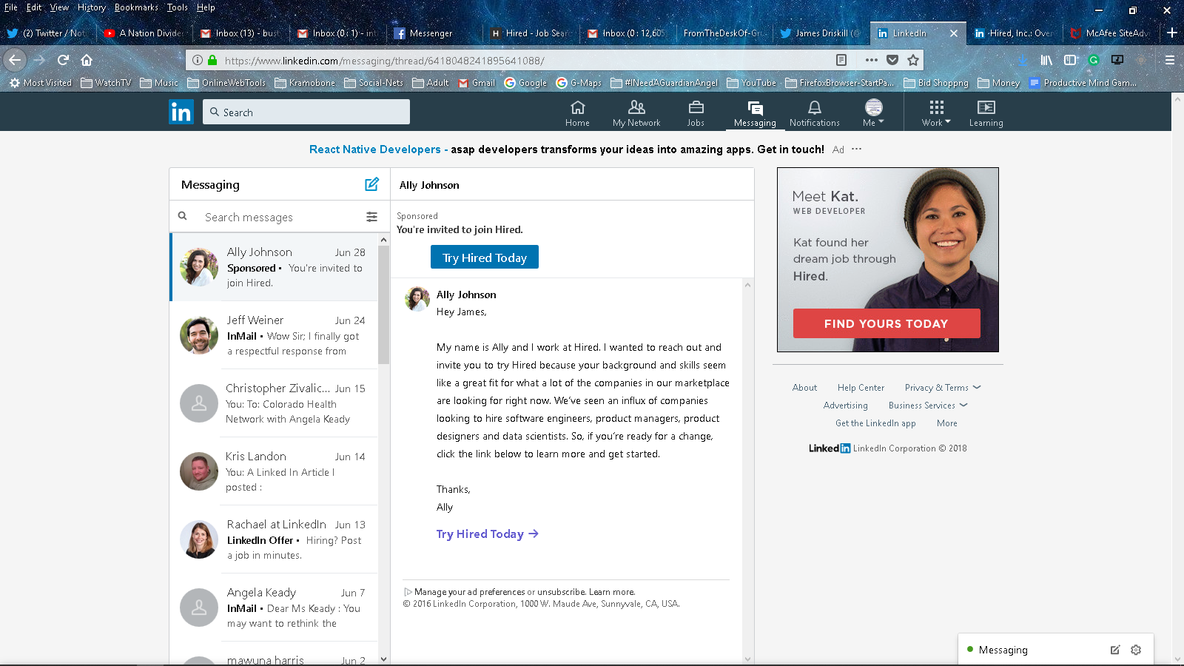Open the Gmail bookmark

coord(477,83)
